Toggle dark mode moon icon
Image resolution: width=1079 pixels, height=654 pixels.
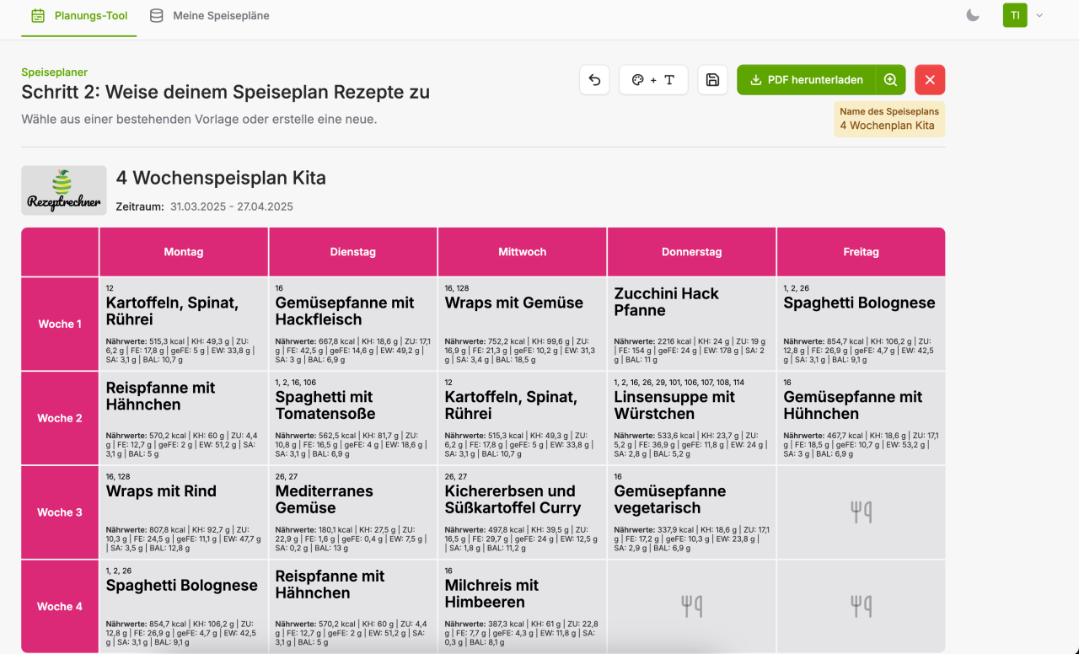(973, 15)
